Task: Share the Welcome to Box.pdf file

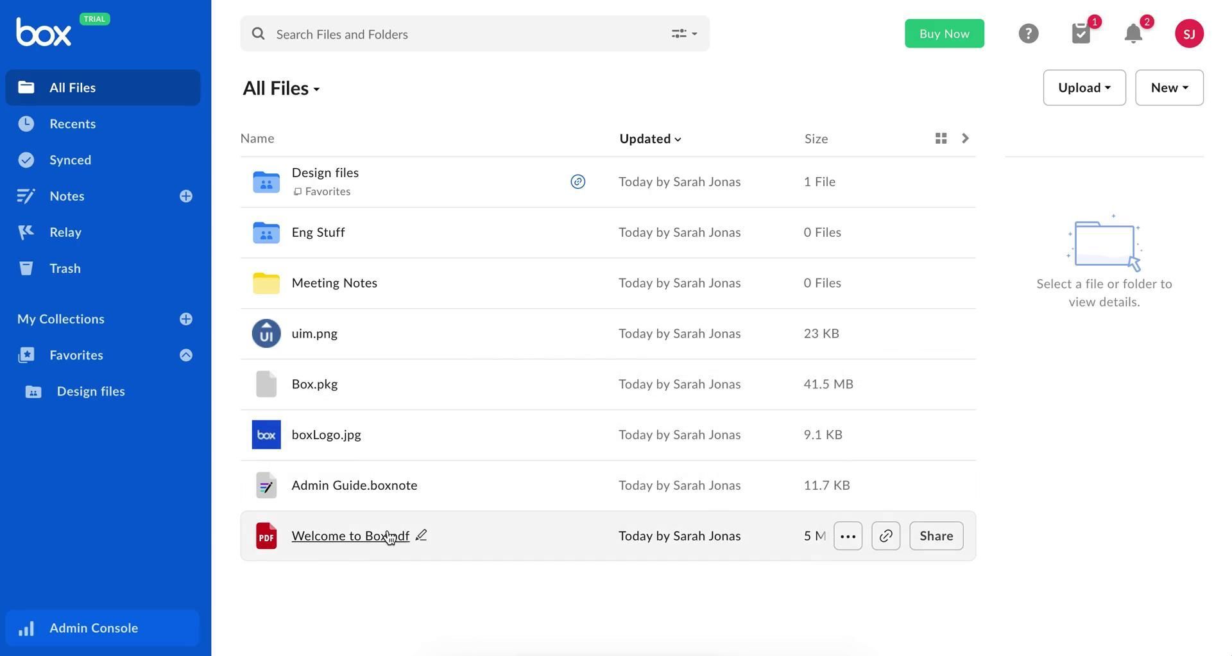Action: pos(936,536)
